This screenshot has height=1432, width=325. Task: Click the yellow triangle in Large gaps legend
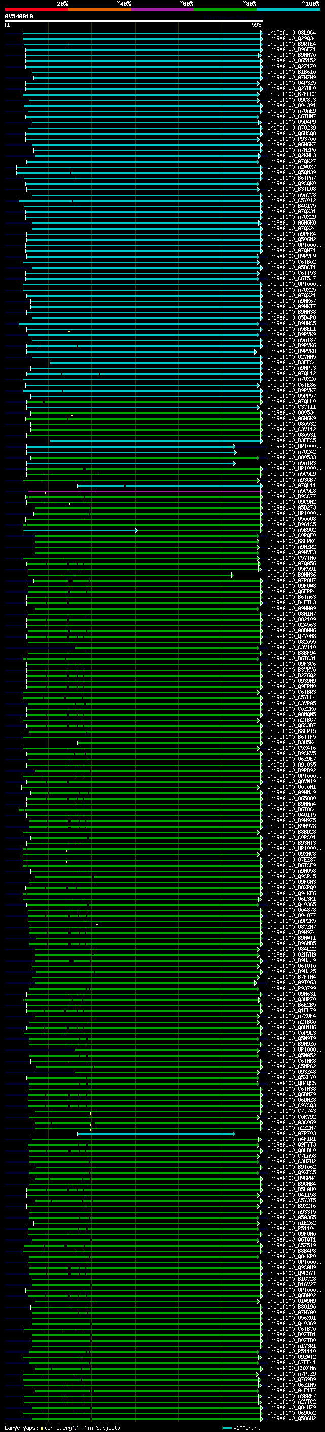[42, 1428]
